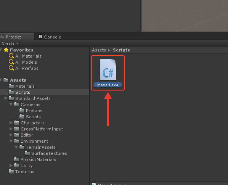The image size is (228, 185).
Task: Select the Environment folder
Action: (x=34, y=141)
